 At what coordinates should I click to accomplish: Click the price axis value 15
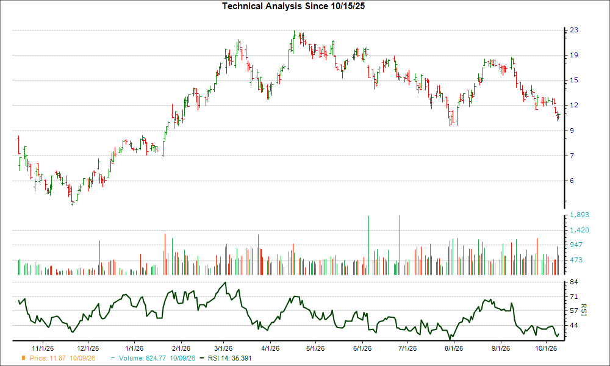[x=574, y=80]
